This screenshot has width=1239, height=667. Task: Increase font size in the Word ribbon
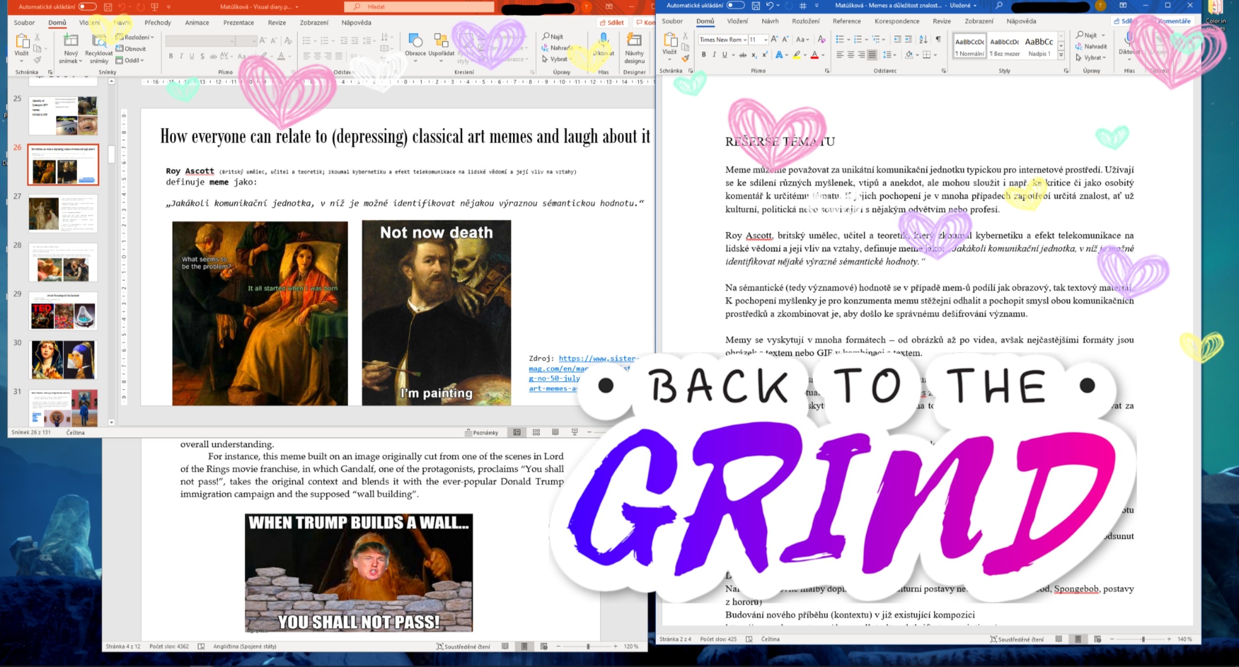774,39
